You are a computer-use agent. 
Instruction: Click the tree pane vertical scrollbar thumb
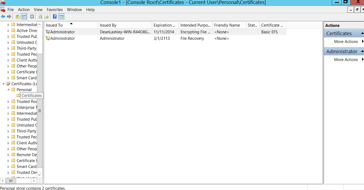coord(40,110)
